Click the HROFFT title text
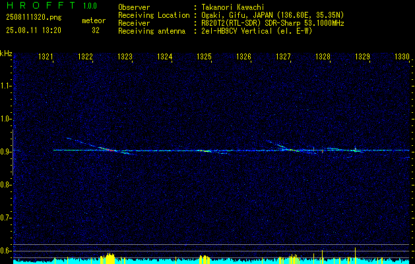This screenshot has width=415, height=264. 41,5
